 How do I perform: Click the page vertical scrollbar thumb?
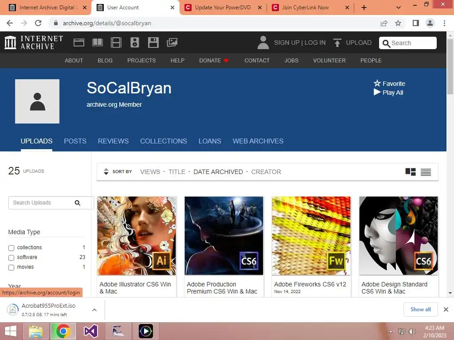(x=450, y=66)
